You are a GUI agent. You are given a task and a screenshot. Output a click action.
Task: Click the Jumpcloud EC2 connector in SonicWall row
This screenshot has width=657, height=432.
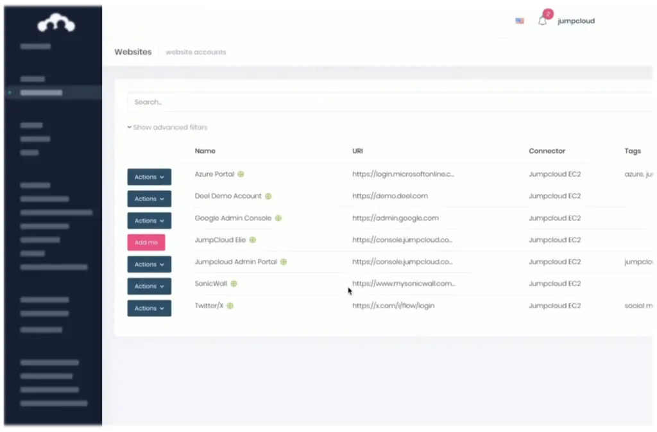555,283
